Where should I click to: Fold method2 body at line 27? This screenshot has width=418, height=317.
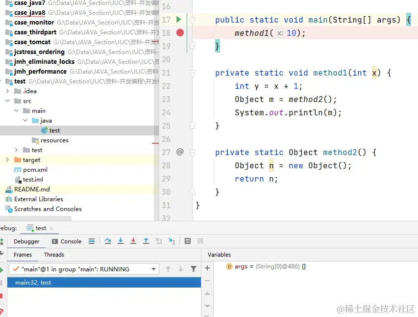(192, 152)
